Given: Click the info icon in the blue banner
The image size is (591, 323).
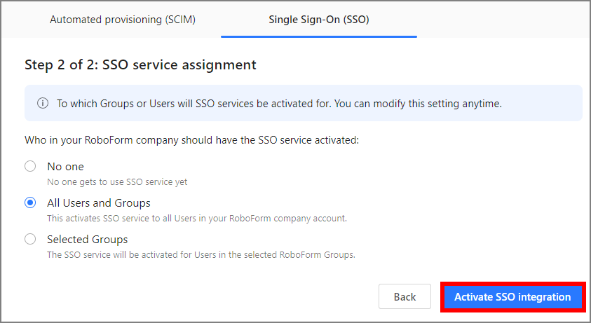Looking at the screenshot, I should coord(43,104).
